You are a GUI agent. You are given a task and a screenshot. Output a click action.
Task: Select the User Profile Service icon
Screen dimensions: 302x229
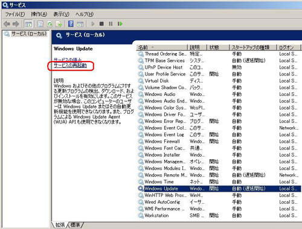pyautogui.click(x=141, y=74)
